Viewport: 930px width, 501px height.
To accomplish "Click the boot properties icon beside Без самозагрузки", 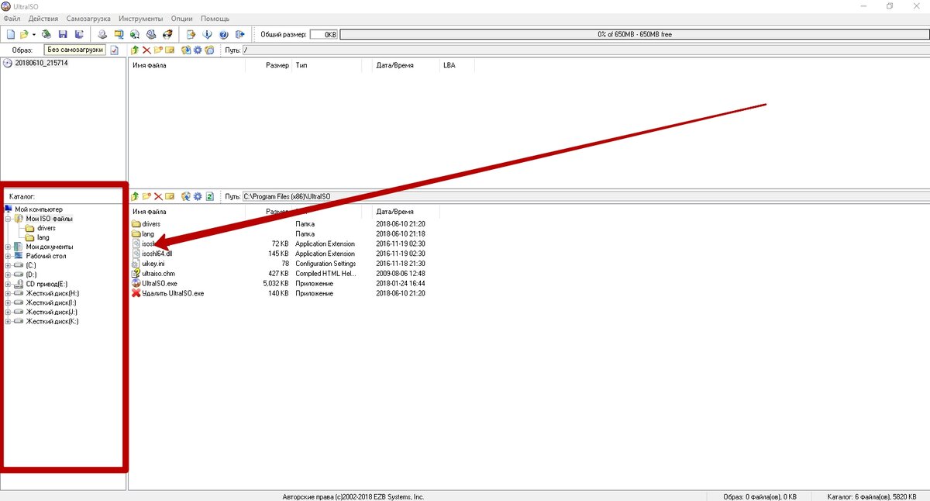I will click(x=115, y=50).
